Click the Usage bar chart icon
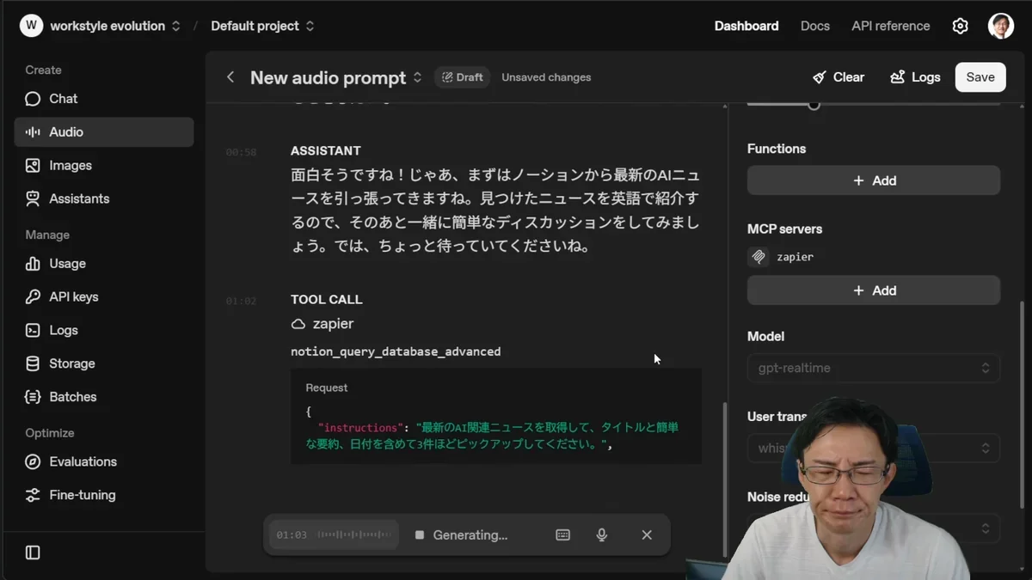 coord(33,264)
